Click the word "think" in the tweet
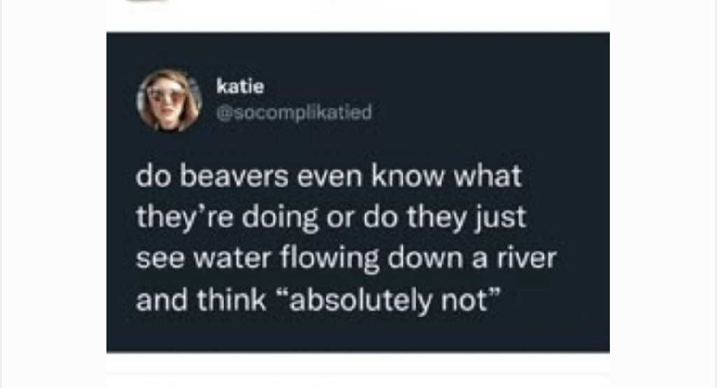This screenshot has height=388, width=717. 231,301
